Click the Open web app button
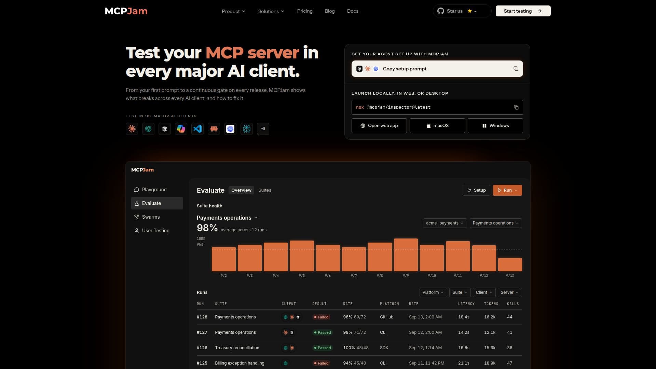 point(379,126)
